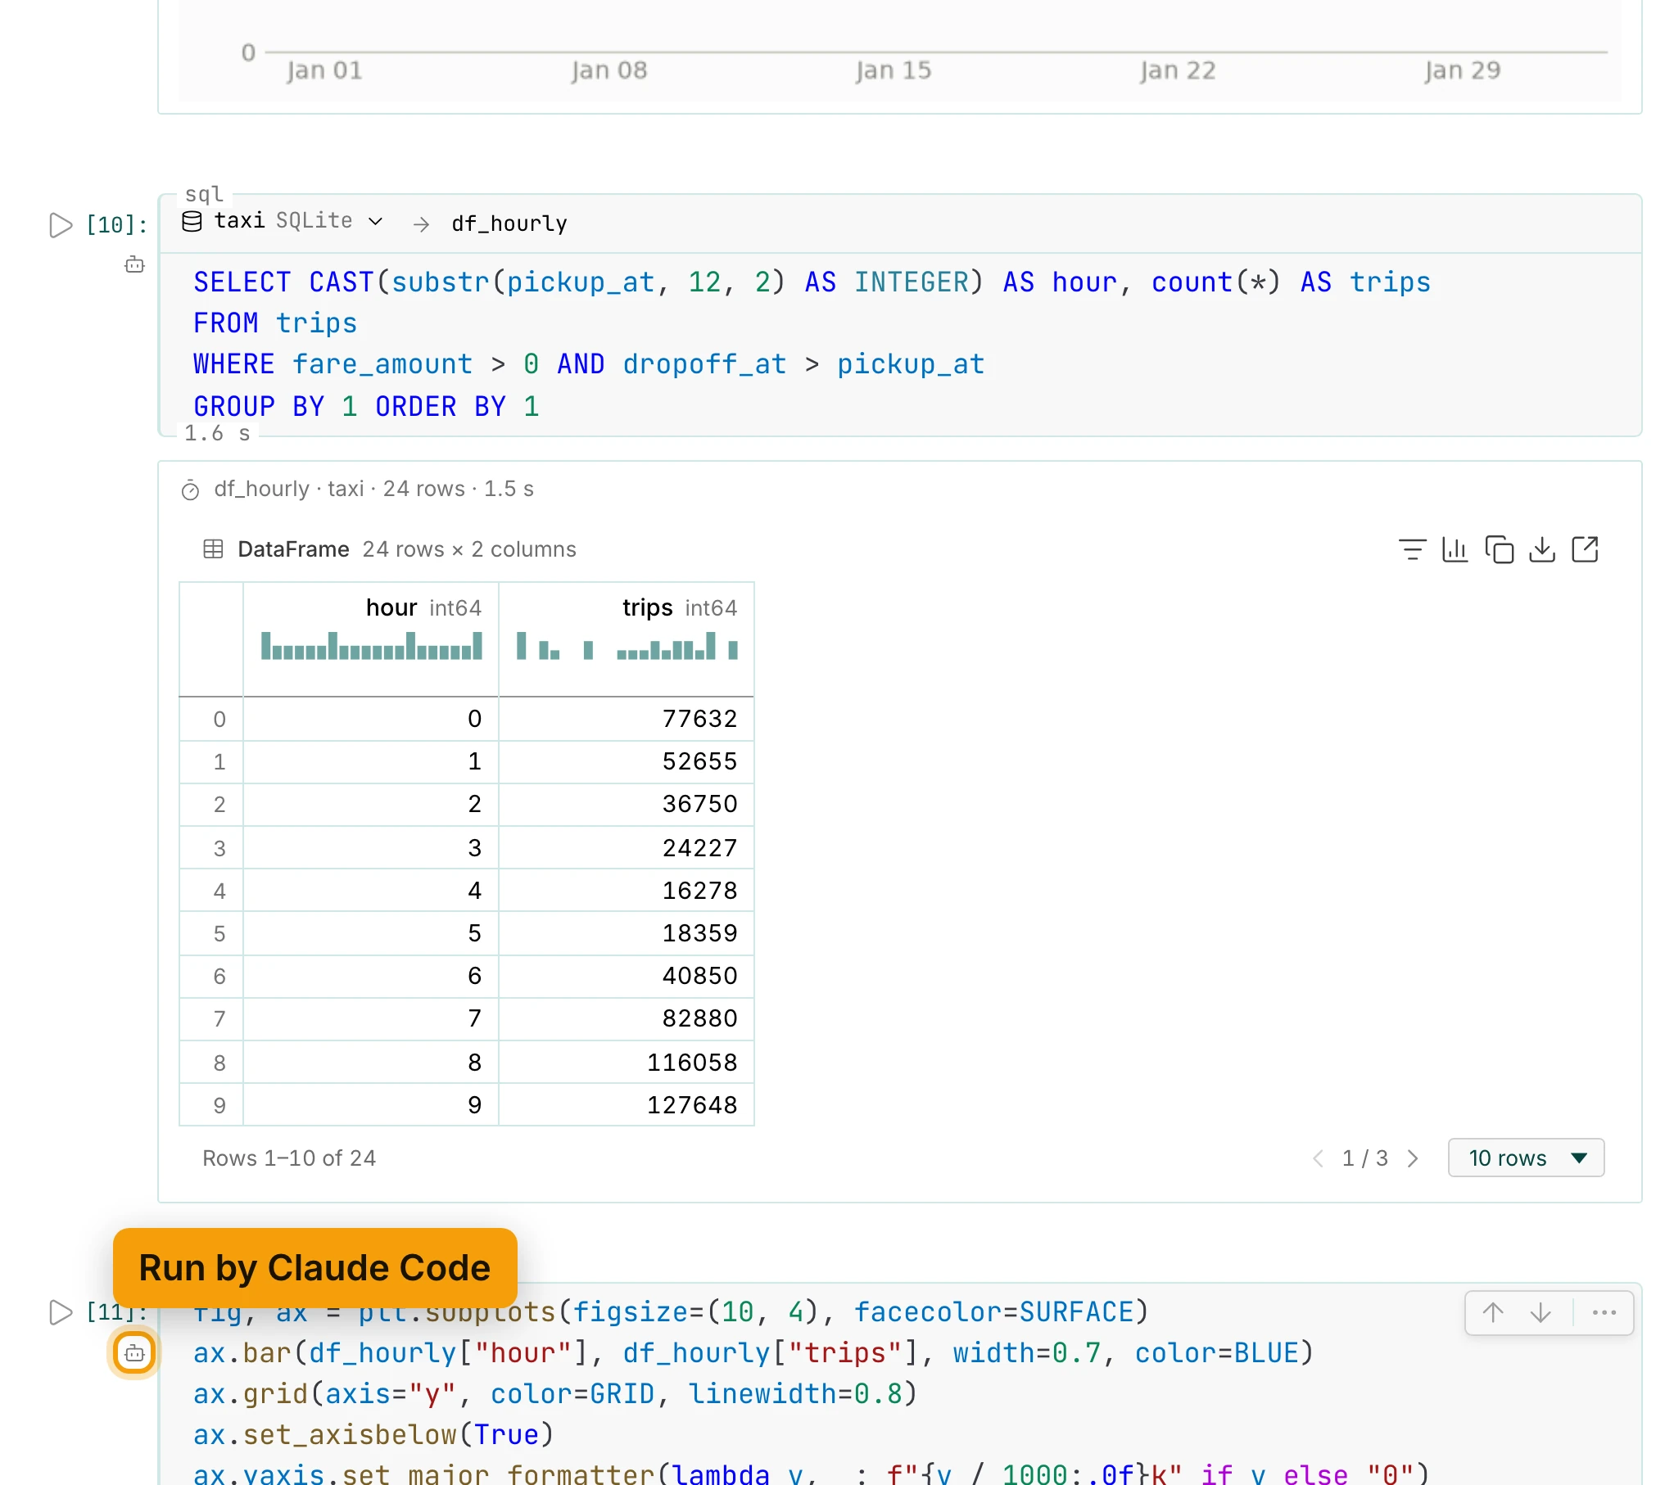Move cell 11 down
This screenshot has width=1674, height=1485.
click(1541, 1313)
